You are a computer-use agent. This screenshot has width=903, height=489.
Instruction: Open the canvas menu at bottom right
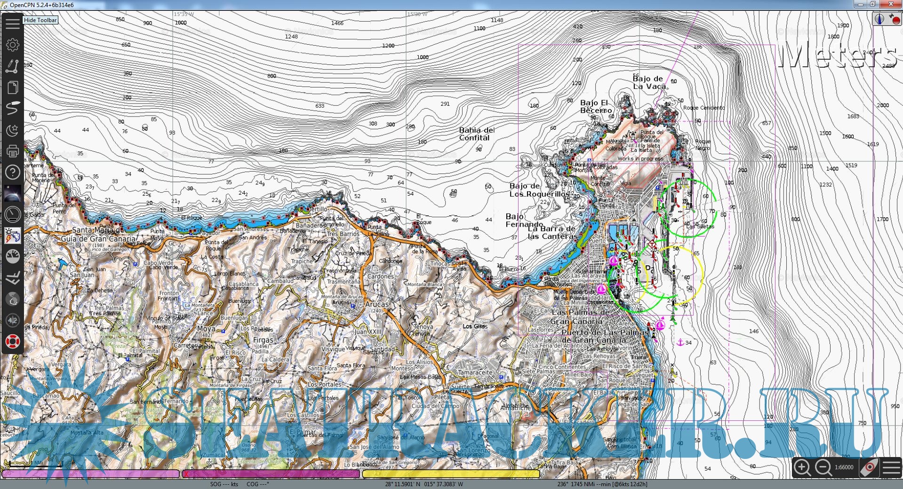891,467
